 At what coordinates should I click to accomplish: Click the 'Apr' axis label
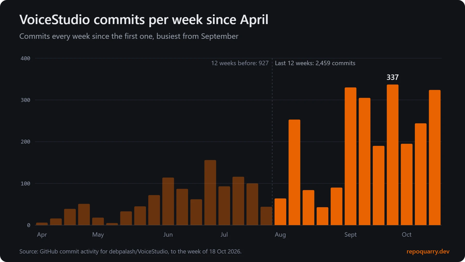(x=42, y=235)
